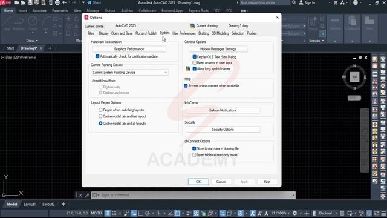387x218 pixels.
Task: Click the Hidden Messages Settings button
Action: 218,49
